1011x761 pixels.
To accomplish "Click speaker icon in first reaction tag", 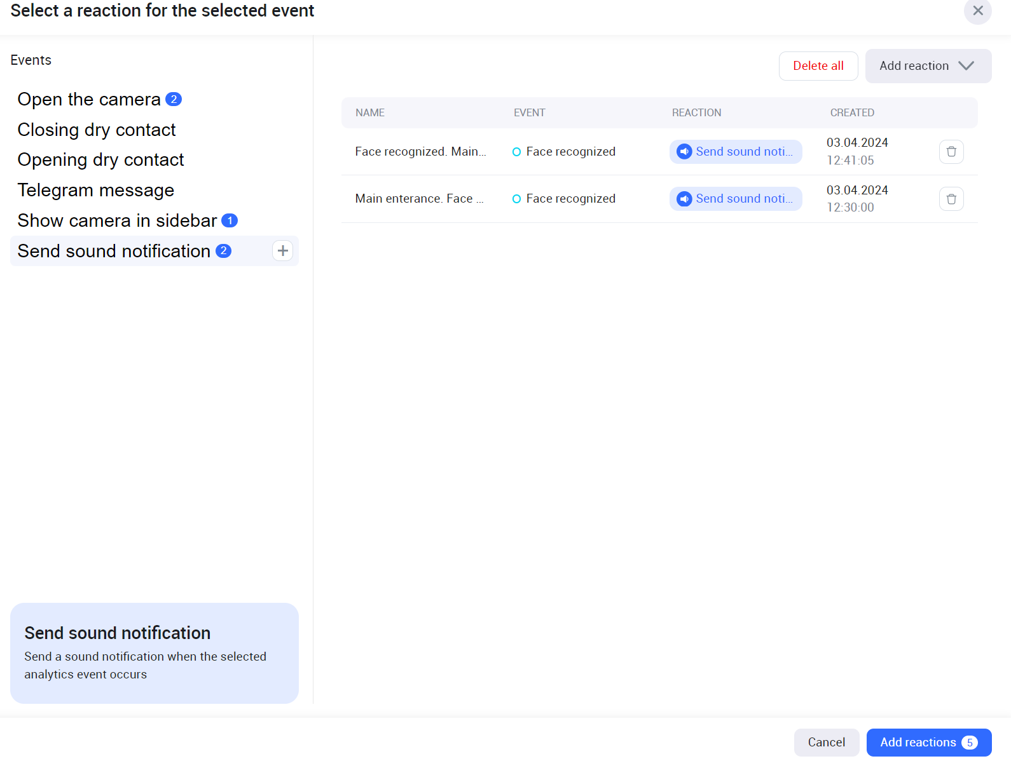I will coord(684,152).
